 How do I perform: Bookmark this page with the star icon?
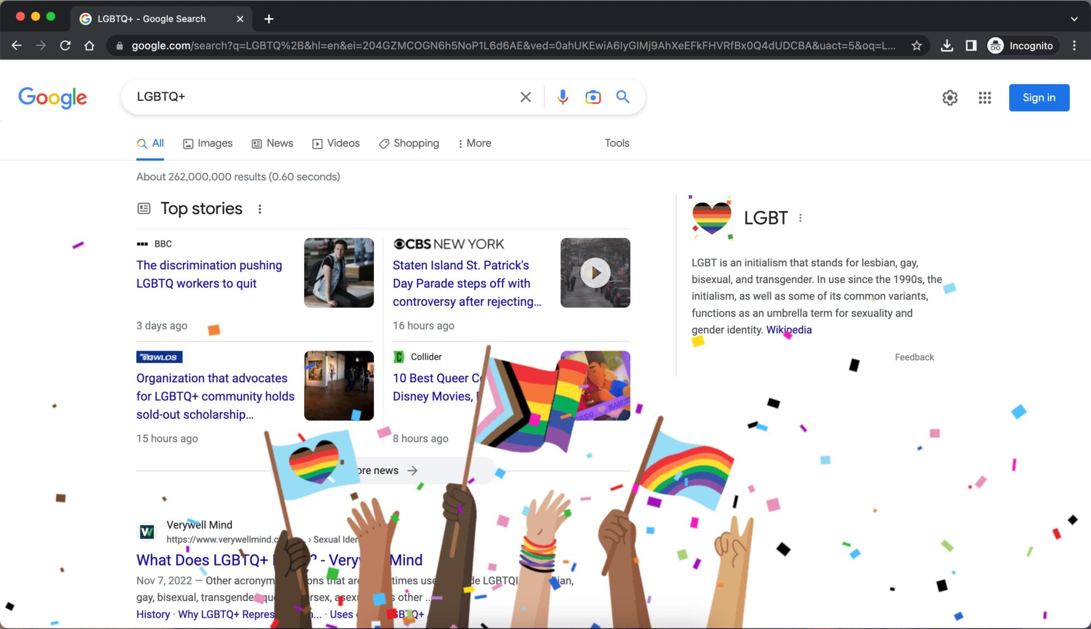point(917,45)
